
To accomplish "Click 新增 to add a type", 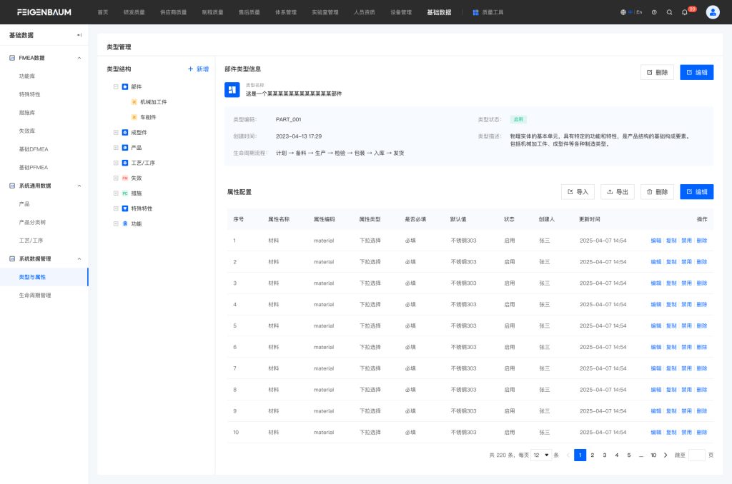I will click(199, 69).
